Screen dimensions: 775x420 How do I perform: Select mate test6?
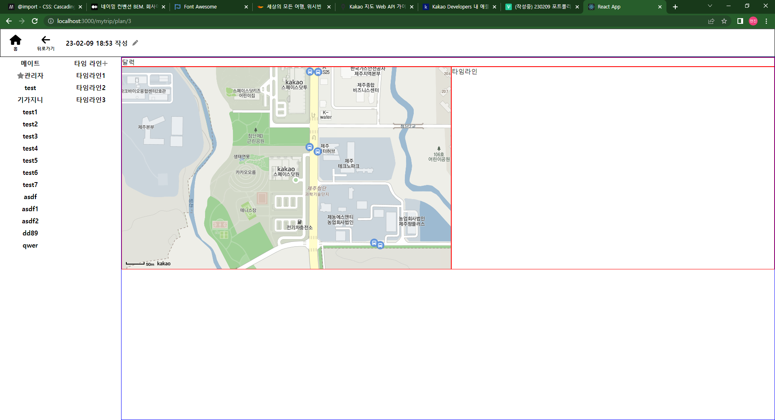click(x=30, y=172)
